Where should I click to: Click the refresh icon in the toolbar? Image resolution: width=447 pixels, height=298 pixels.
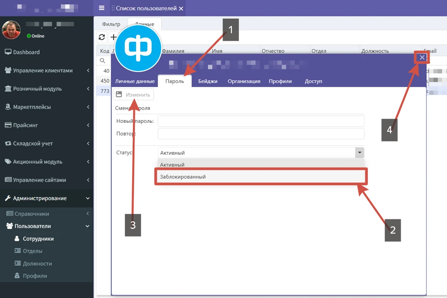(x=102, y=37)
